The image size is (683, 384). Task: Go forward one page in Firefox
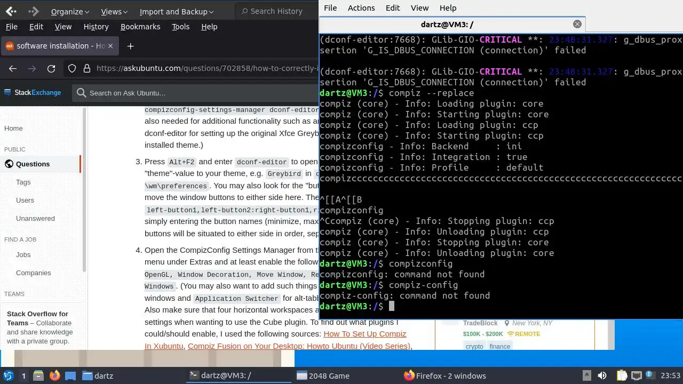click(32, 68)
